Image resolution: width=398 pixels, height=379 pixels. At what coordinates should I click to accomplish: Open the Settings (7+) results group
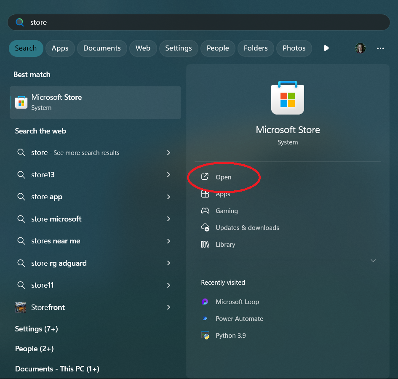36,329
